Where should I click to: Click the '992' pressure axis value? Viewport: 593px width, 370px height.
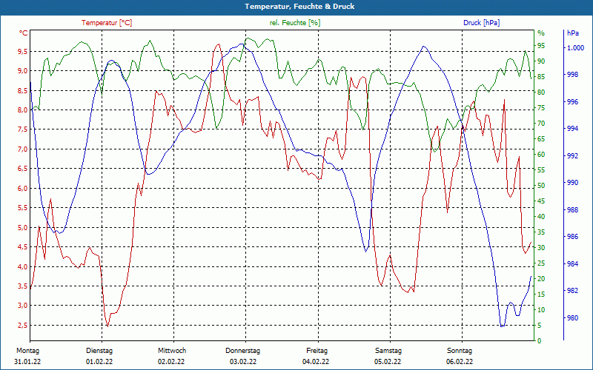(572, 156)
